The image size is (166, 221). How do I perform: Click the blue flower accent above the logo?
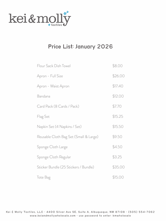66,13
